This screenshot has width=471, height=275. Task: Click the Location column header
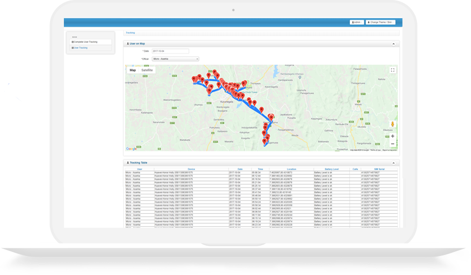(291, 169)
